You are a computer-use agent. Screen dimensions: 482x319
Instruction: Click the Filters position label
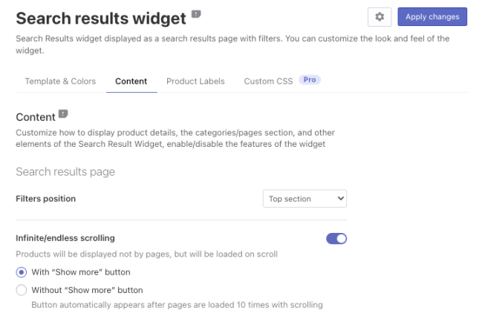coord(46,199)
